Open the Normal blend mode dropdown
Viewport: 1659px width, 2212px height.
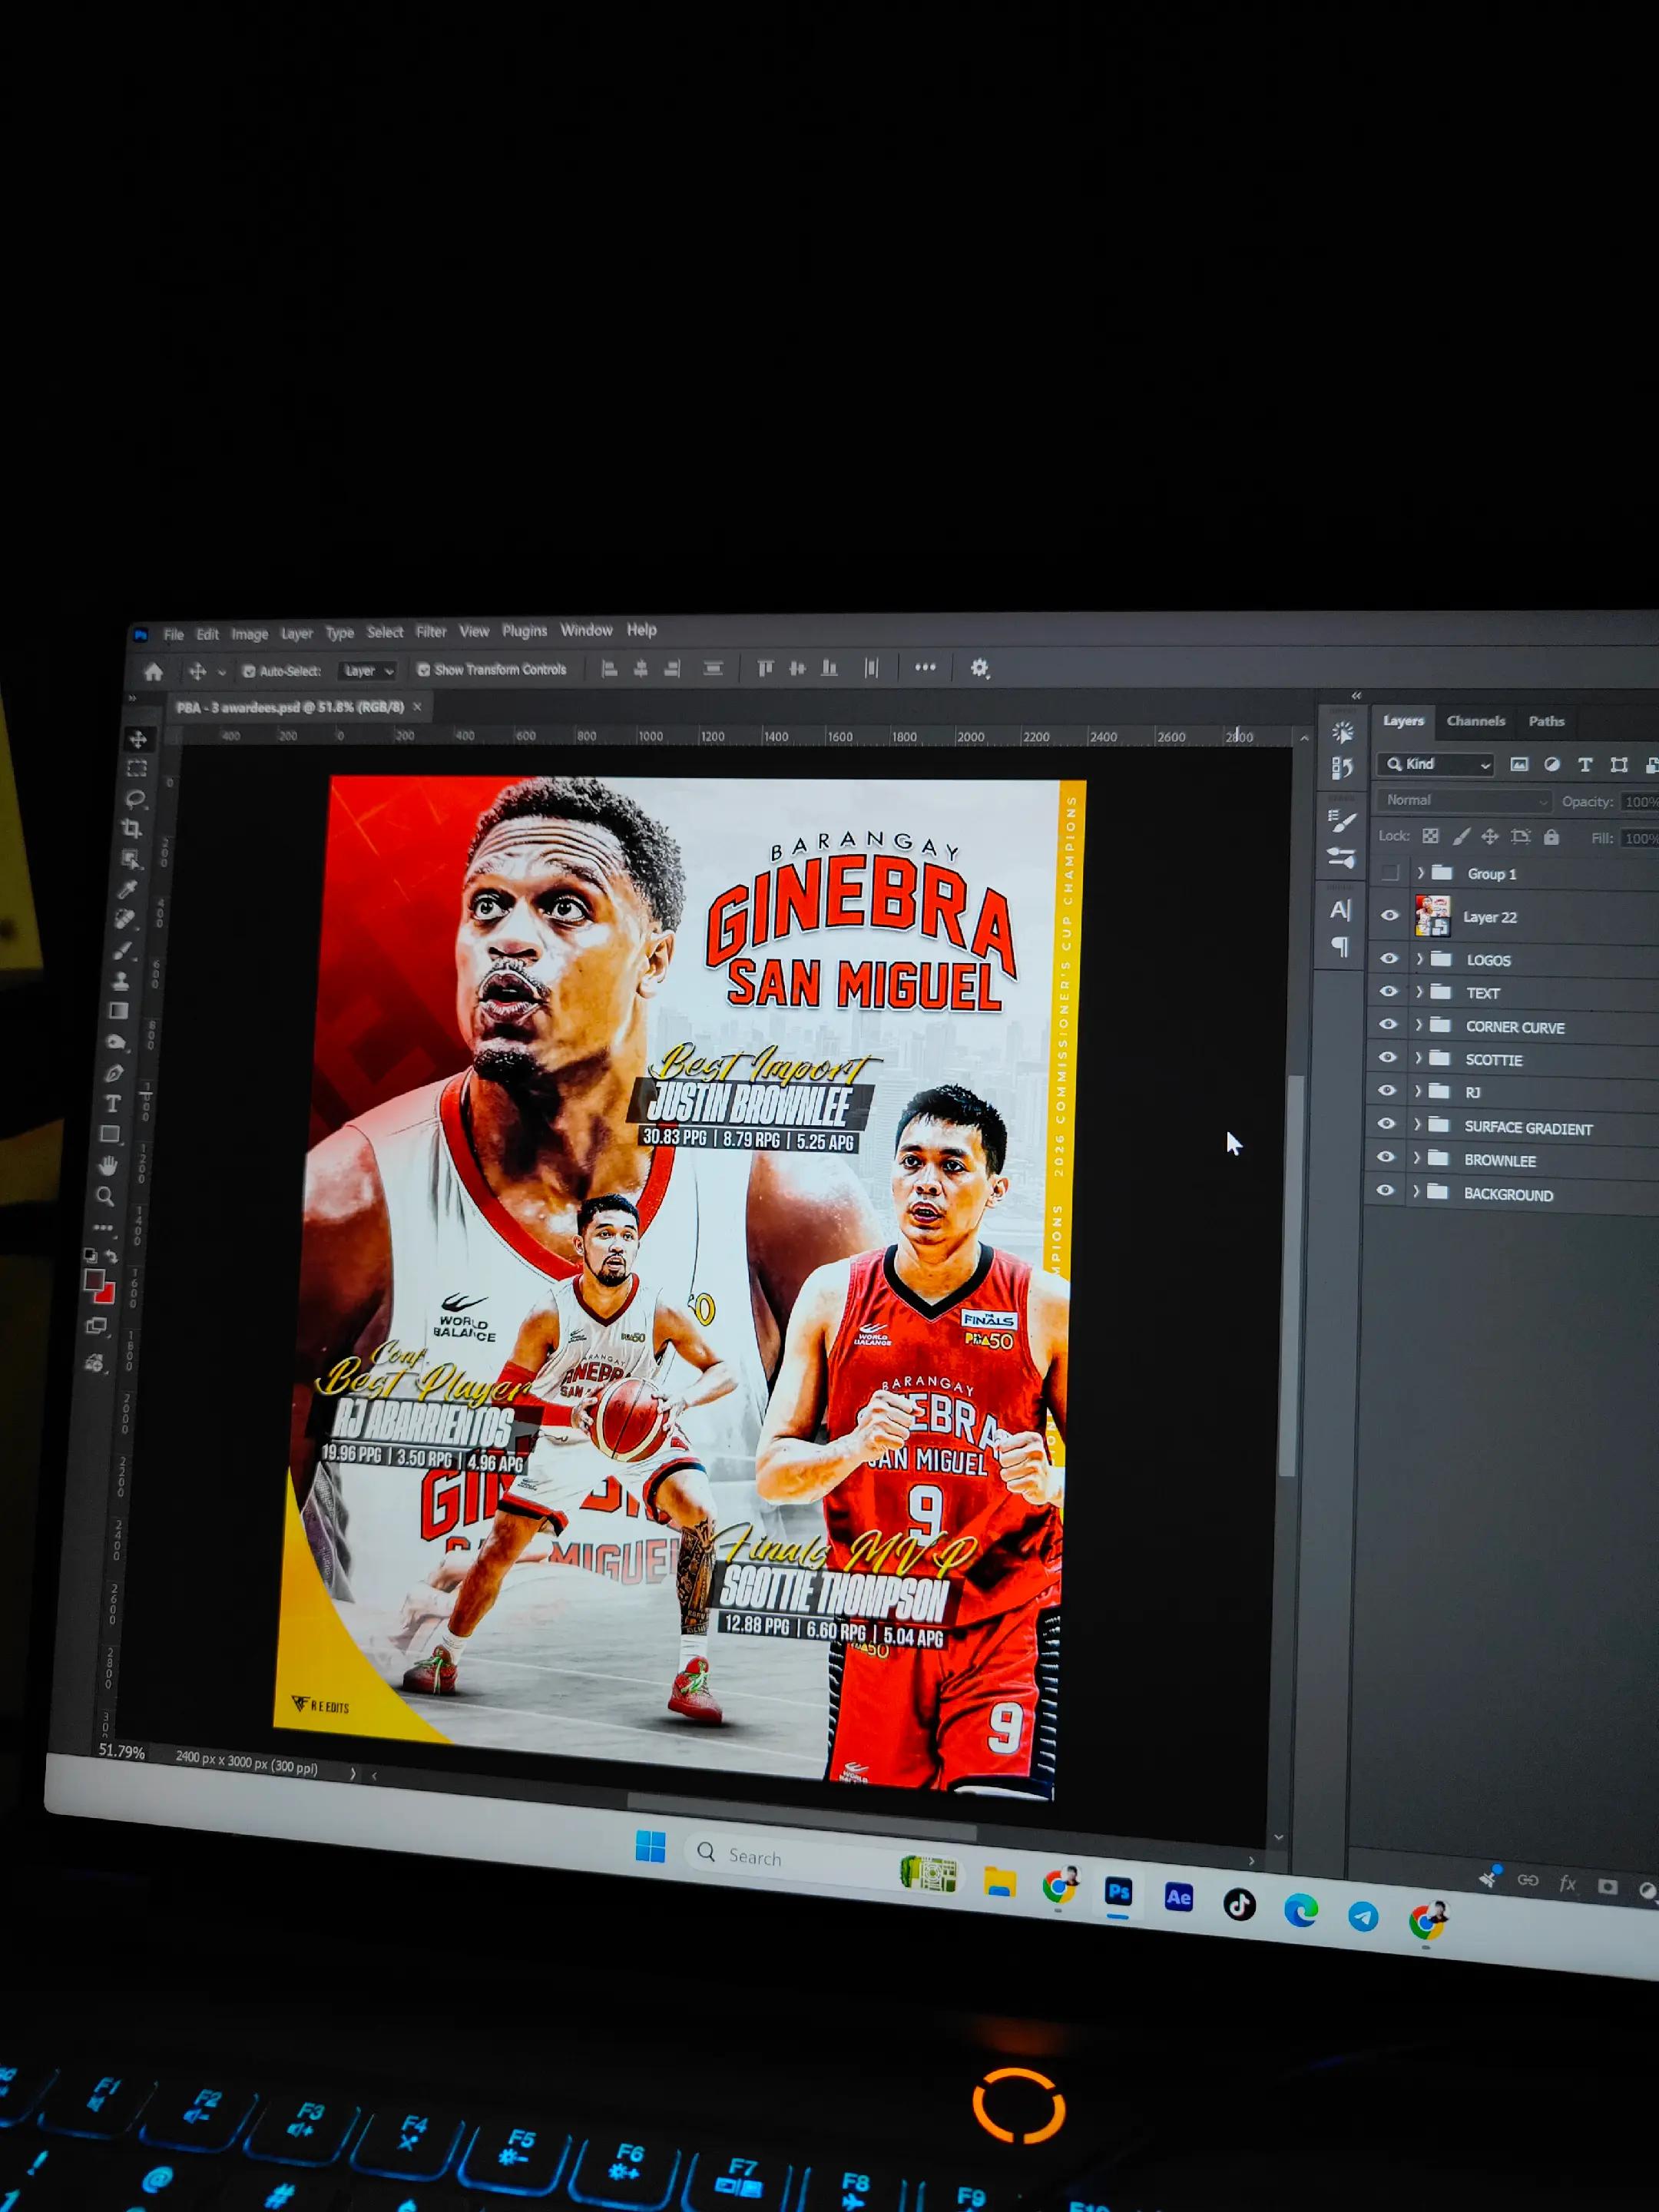1465,800
